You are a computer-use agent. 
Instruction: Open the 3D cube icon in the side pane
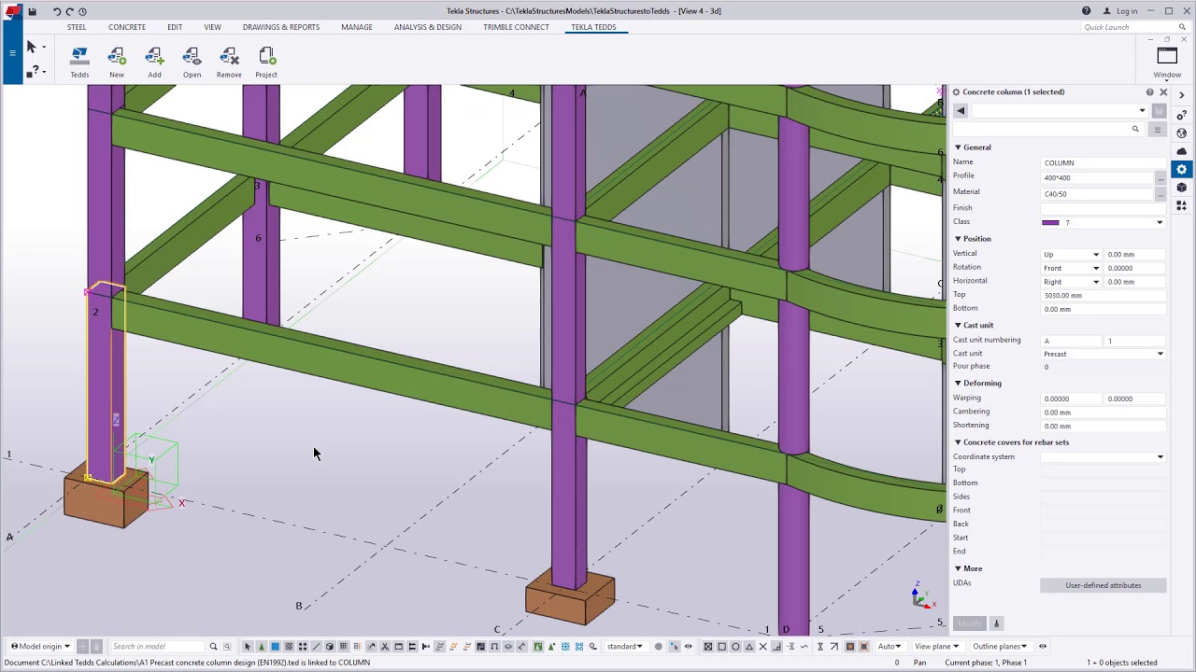1182,188
